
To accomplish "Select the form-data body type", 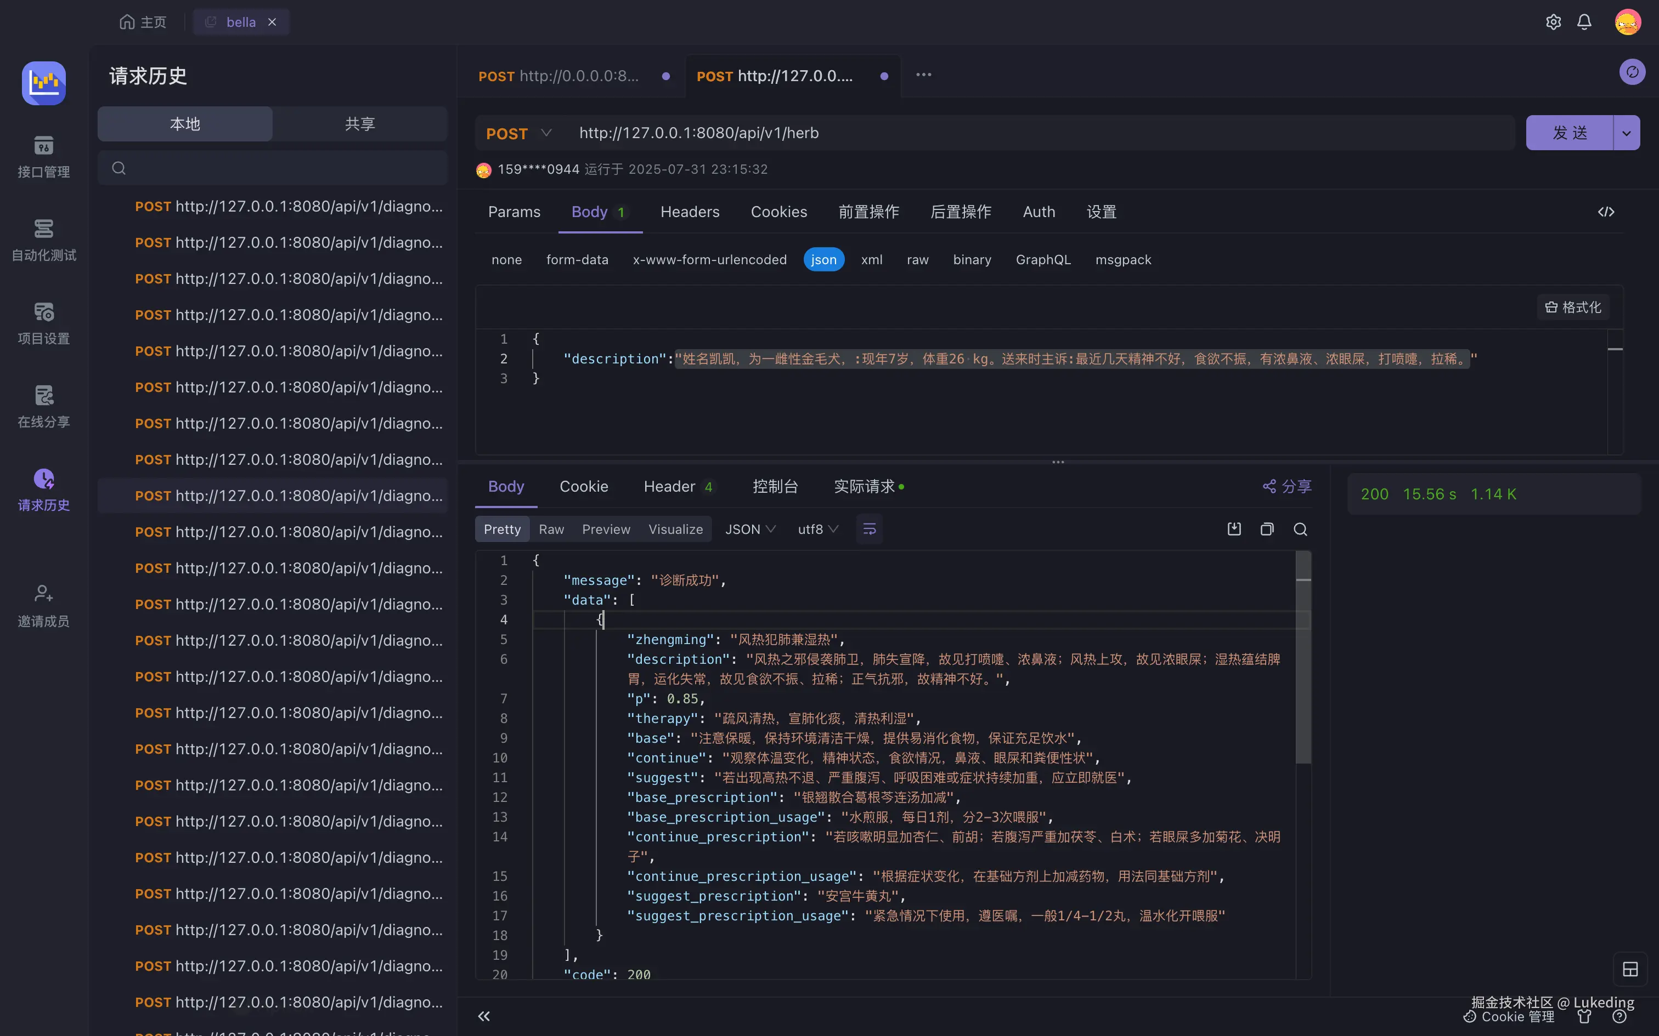I will click(x=577, y=259).
